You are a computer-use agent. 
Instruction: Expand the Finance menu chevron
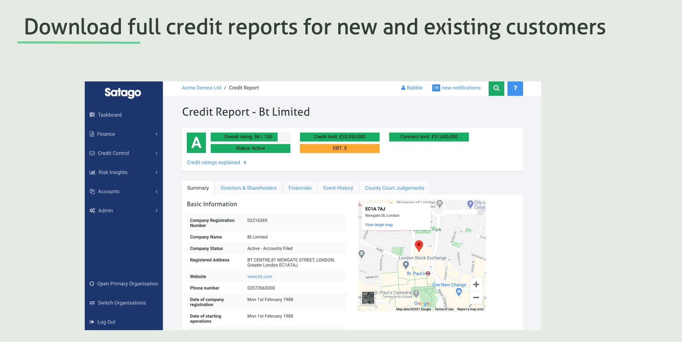pyautogui.click(x=157, y=134)
